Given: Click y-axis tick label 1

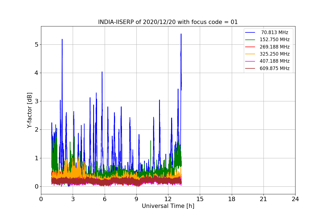Looking at the screenshot, I should pos(36,158).
